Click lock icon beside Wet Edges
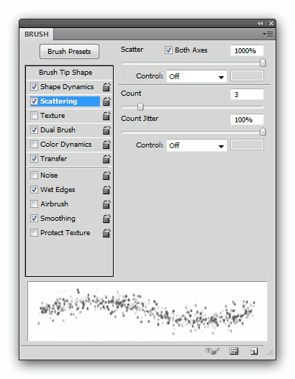The image size is (295, 379). 106,190
